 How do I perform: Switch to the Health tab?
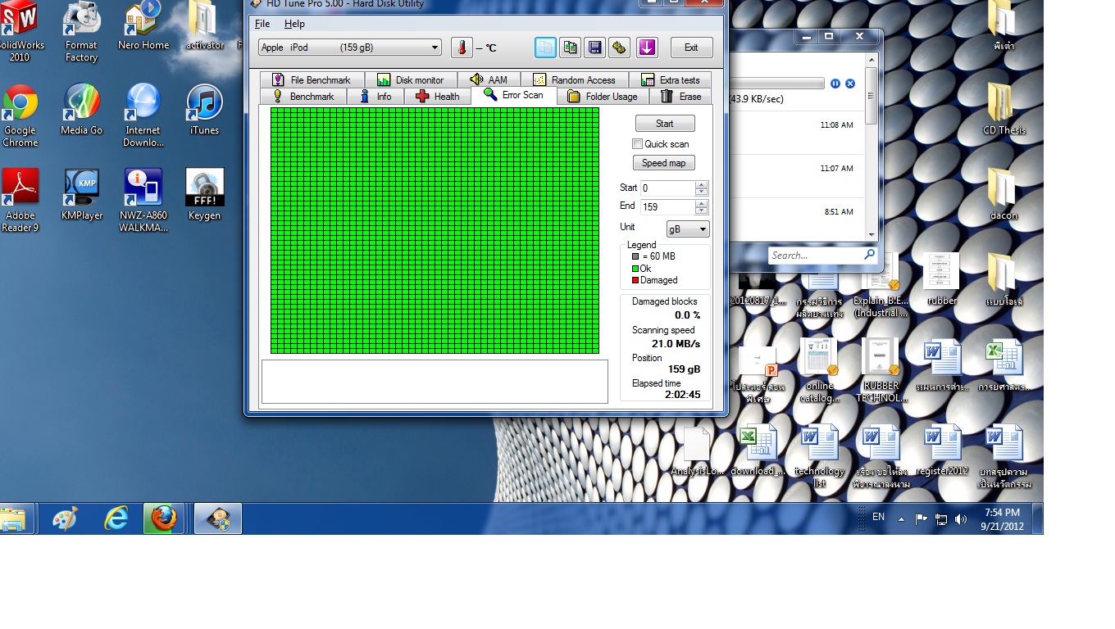click(438, 97)
